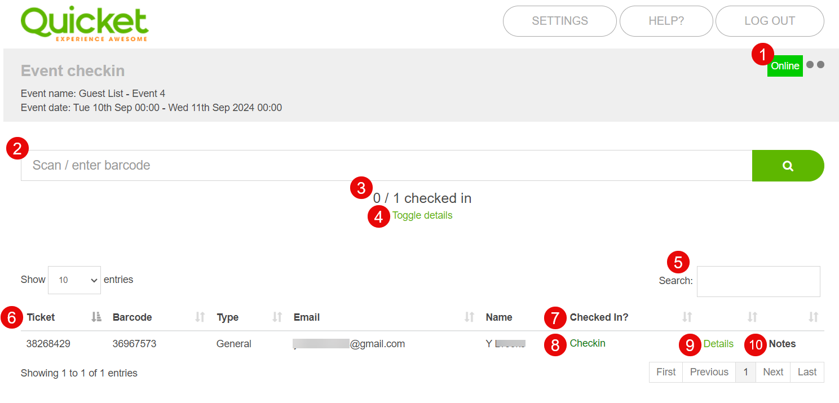Image resolution: width=839 pixels, height=403 pixels.
Task: Open Notes for the guest row
Action: pyautogui.click(x=783, y=344)
